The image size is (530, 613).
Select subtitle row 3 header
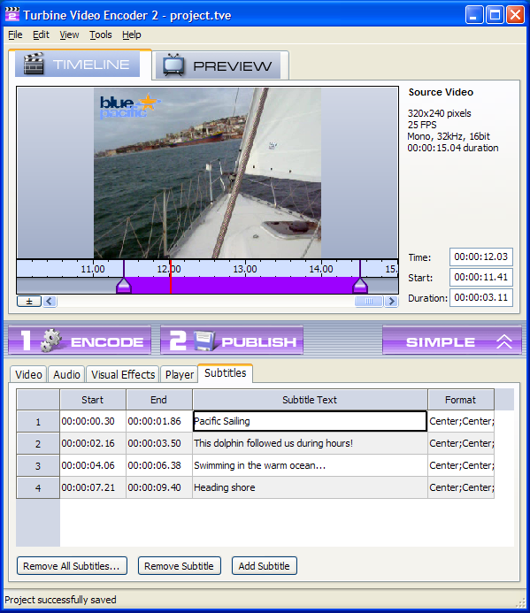tap(38, 465)
